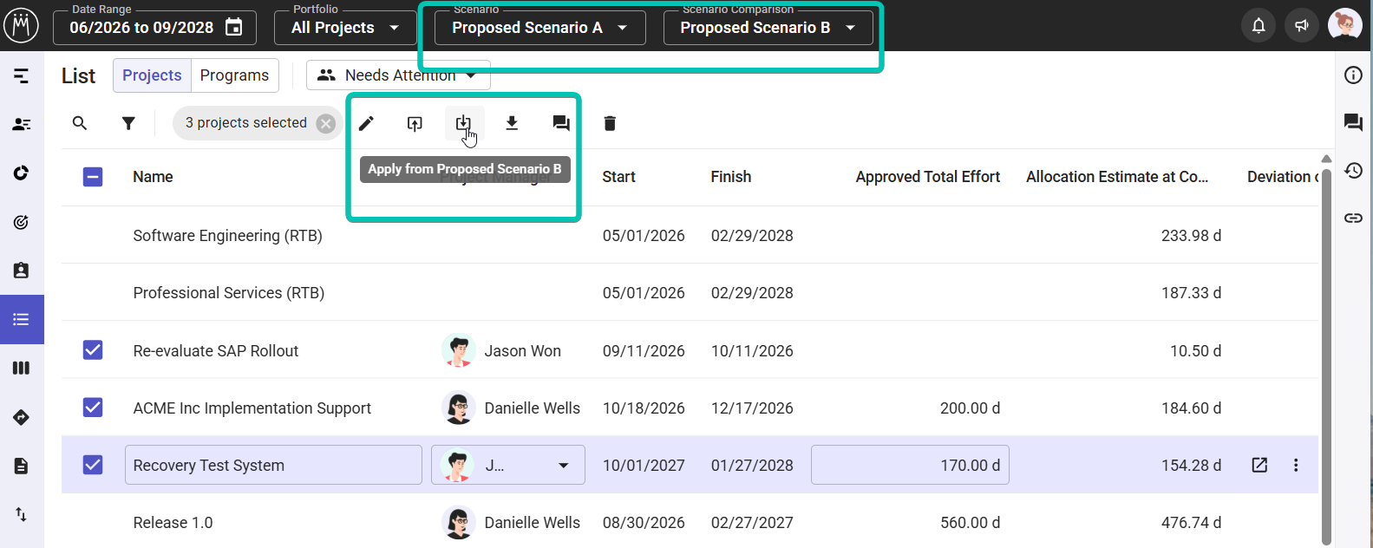
Task: Click Apply from Proposed Scenario B icon
Action: [464, 123]
